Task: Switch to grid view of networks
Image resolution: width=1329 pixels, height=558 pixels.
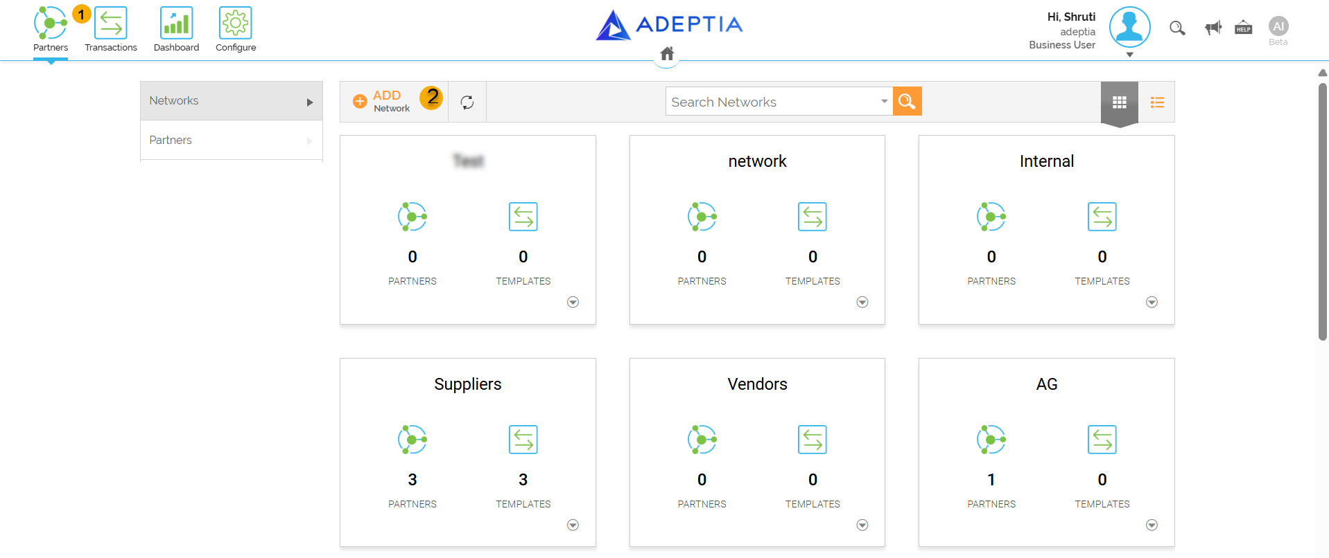Action: [x=1120, y=102]
